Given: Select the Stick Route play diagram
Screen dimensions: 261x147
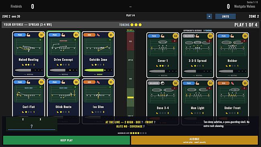Looking at the screenshot, I should tap(63, 94).
